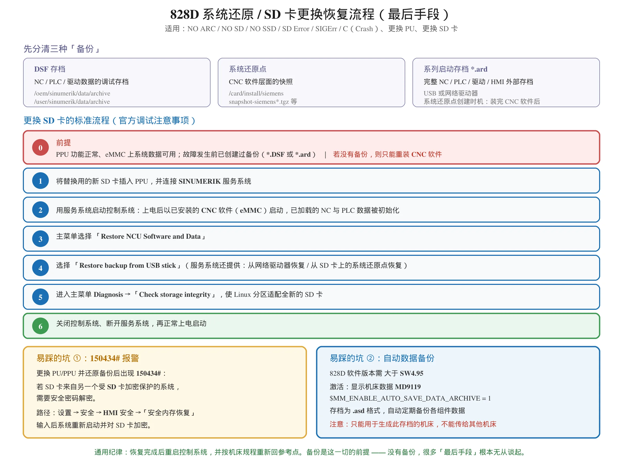Click 'Restore backup from USB stick' text
The width and height of the screenshot is (623, 467).
tap(128, 265)
